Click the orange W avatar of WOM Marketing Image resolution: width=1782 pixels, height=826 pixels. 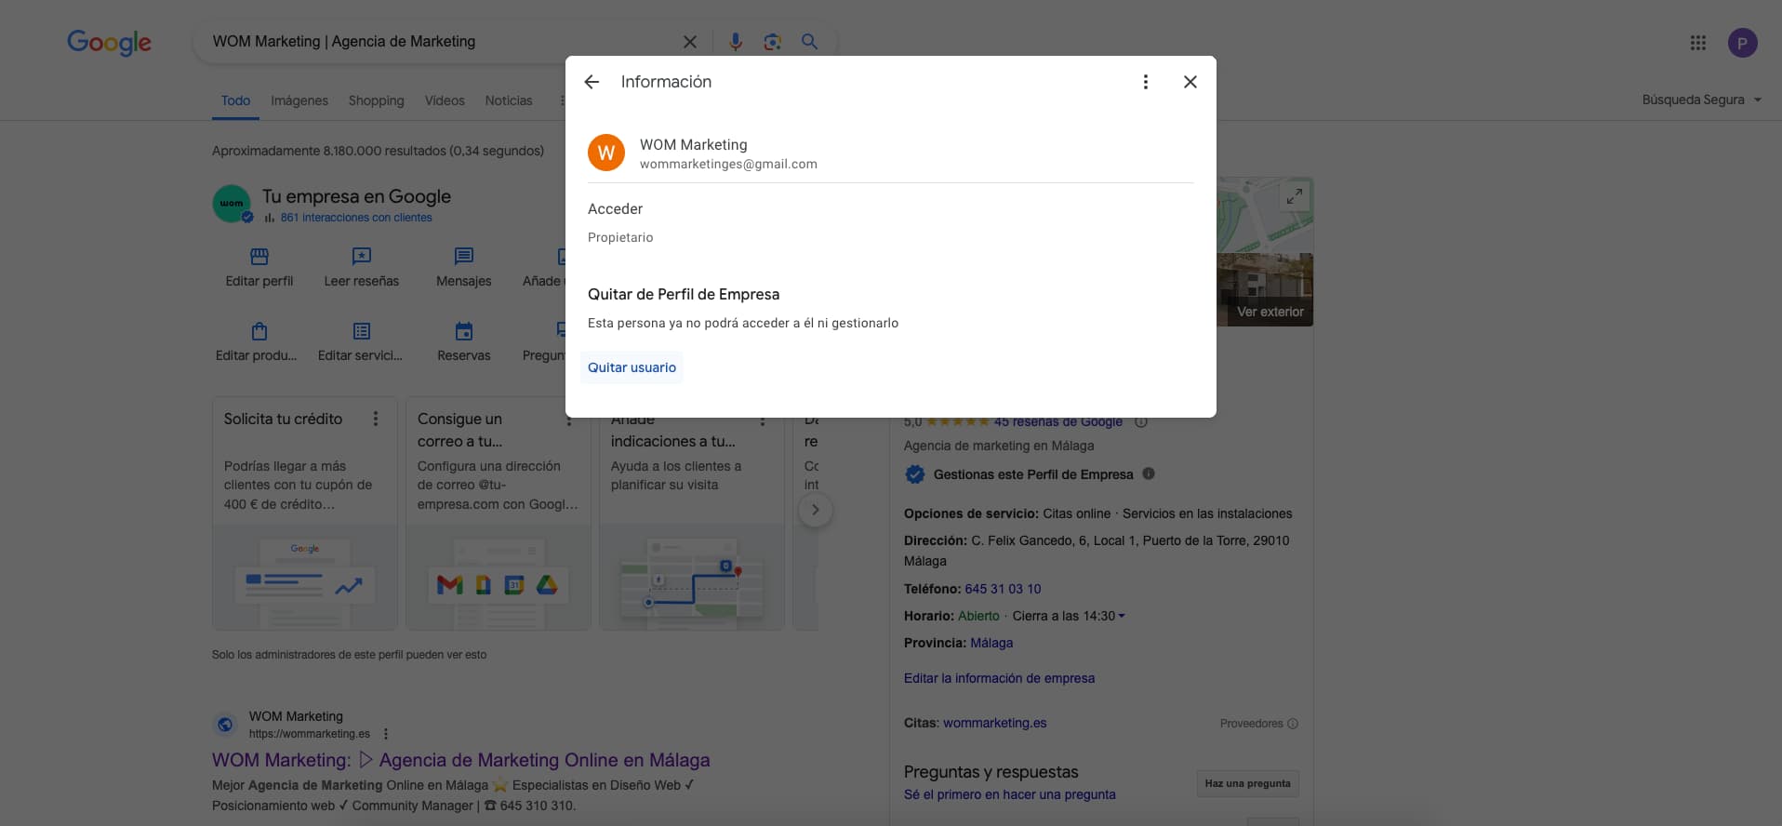tap(606, 153)
